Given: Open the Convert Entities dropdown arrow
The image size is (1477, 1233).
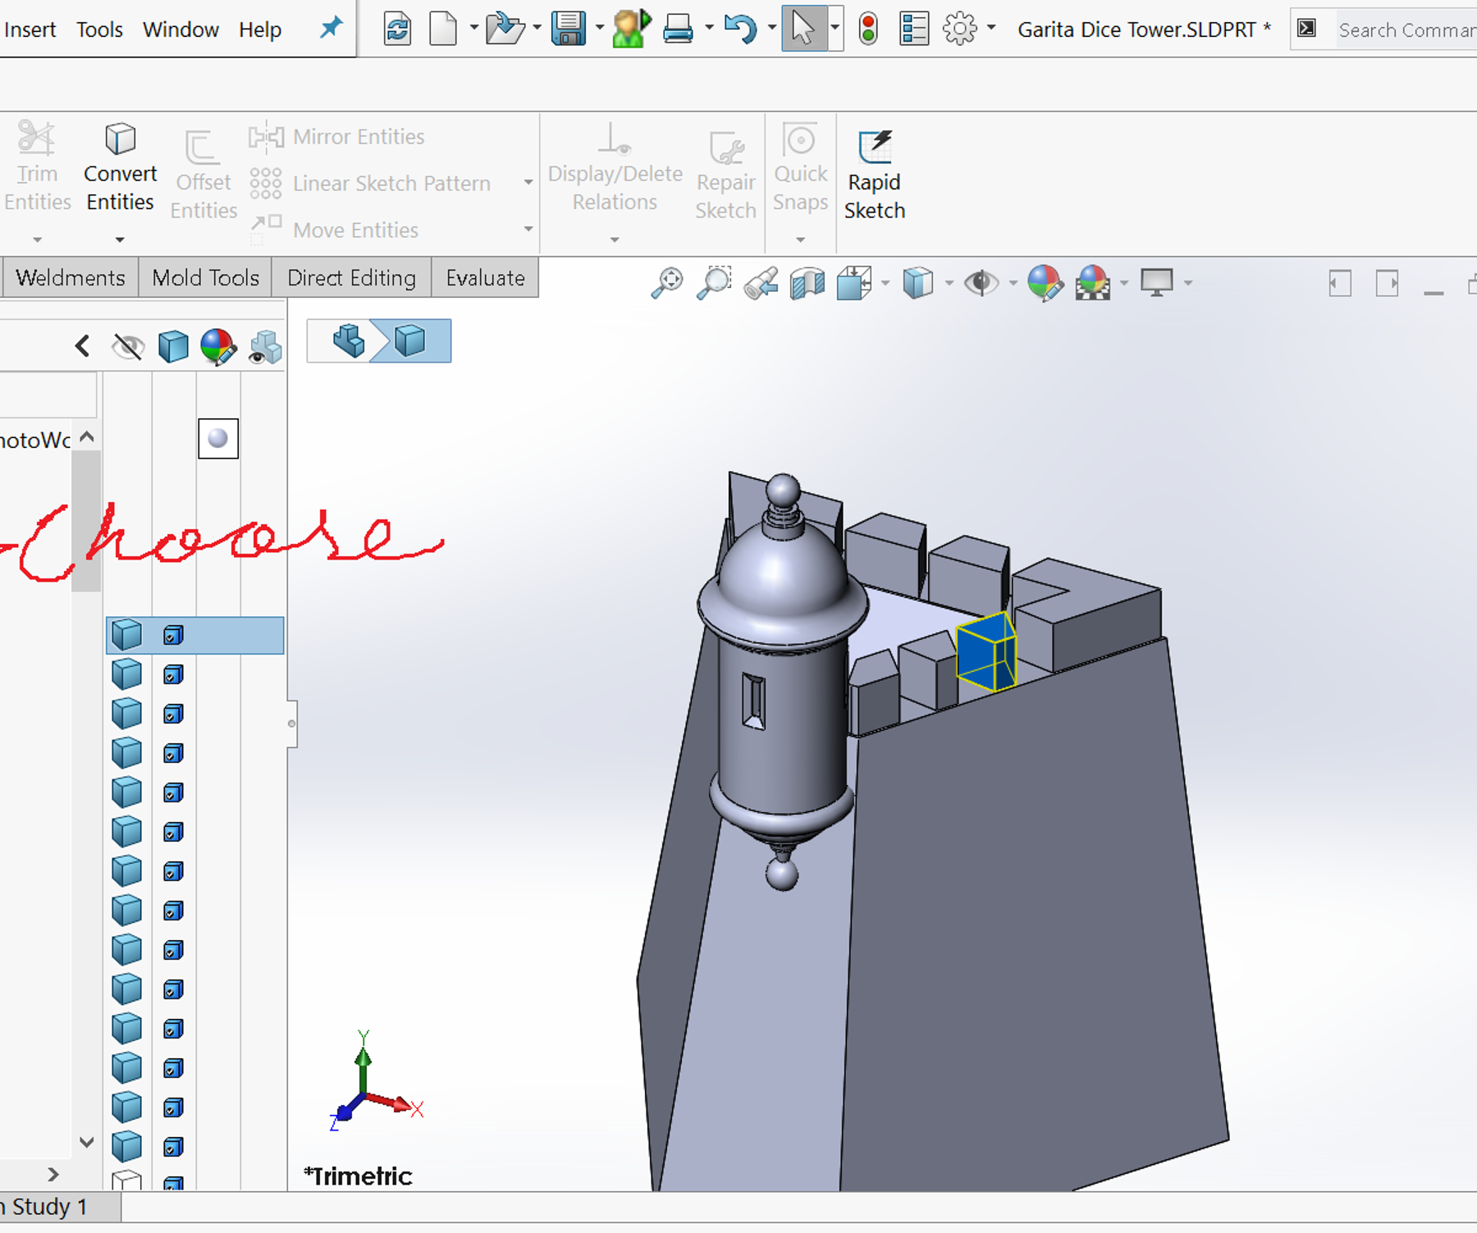Looking at the screenshot, I should [x=120, y=240].
